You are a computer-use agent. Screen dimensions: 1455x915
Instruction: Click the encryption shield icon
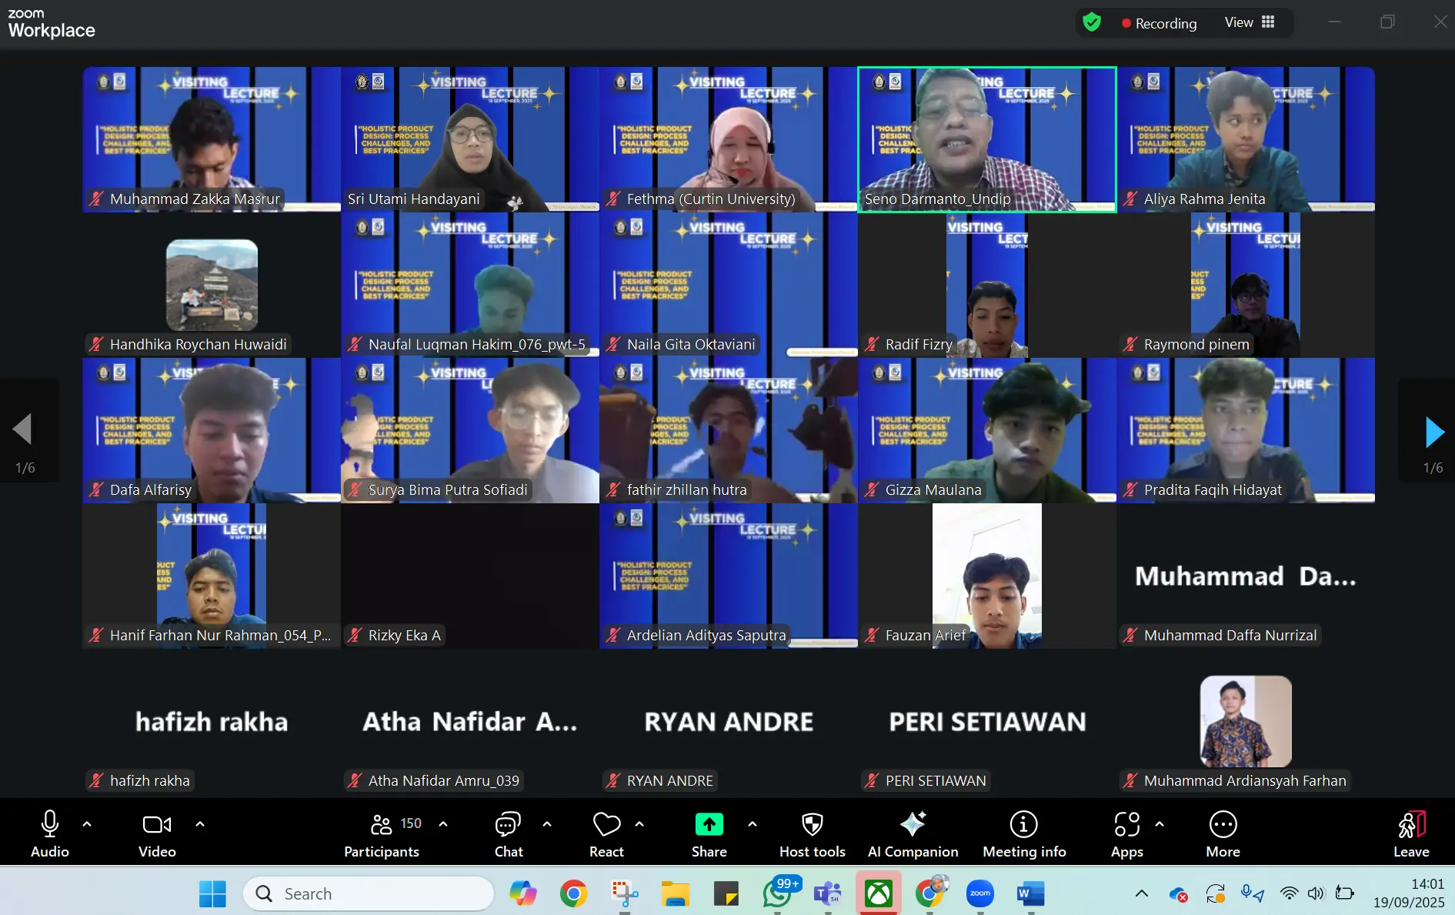click(1092, 22)
